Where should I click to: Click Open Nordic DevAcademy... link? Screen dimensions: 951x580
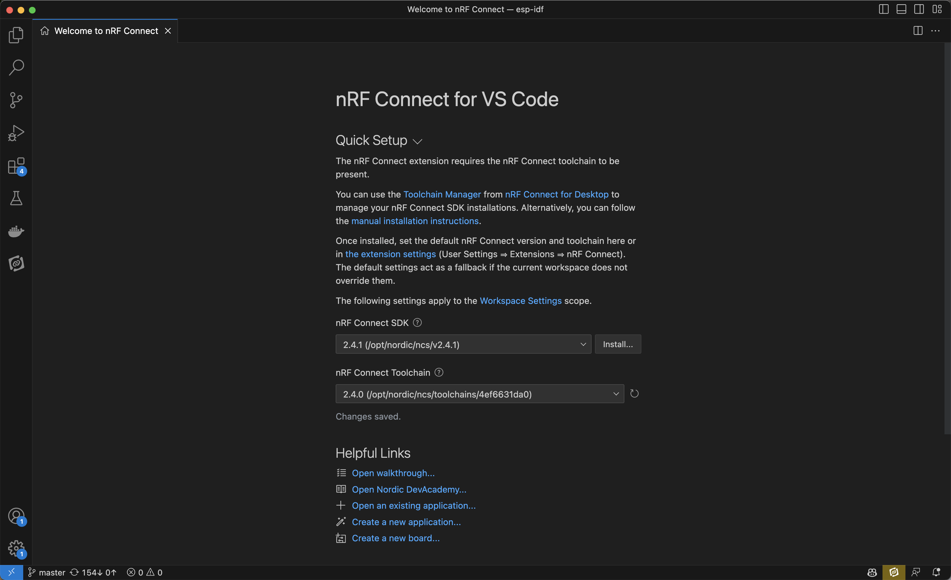pos(409,489)
